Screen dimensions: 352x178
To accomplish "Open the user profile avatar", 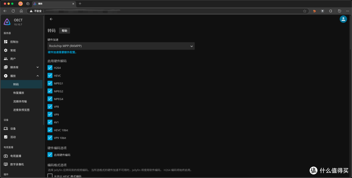I will click(x=343, y=19).
